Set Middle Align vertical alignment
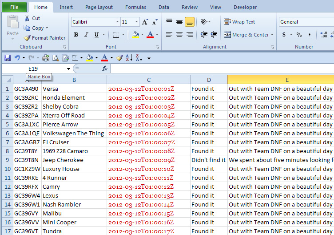Image resolution: width=334 pixels, height=235 pixels. [179, 21]
